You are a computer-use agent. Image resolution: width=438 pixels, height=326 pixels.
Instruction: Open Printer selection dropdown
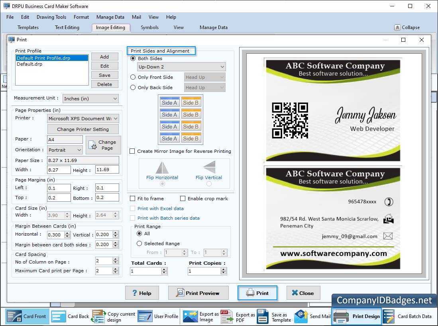coord(83,119)
